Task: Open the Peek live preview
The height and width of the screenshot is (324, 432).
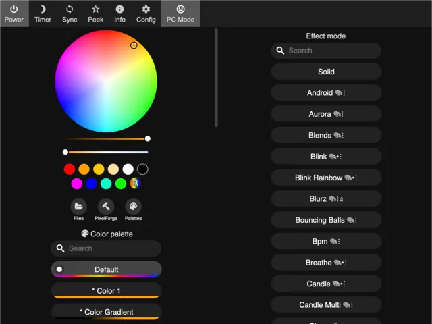Action: [x=96, y=13]
